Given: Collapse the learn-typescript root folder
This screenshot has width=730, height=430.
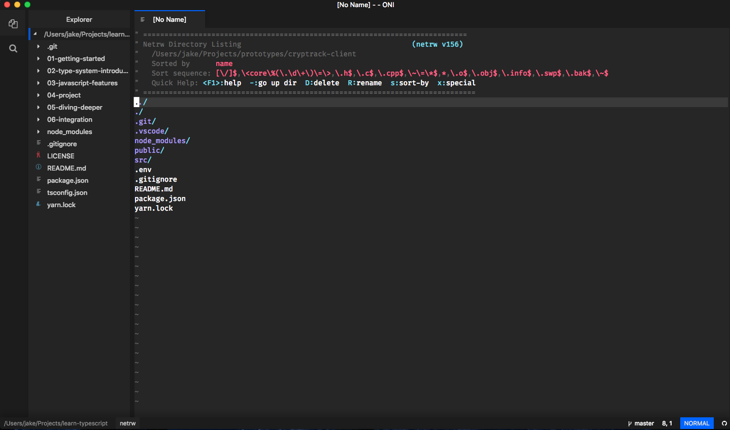Looking at the screenshot, I should 35,34.
